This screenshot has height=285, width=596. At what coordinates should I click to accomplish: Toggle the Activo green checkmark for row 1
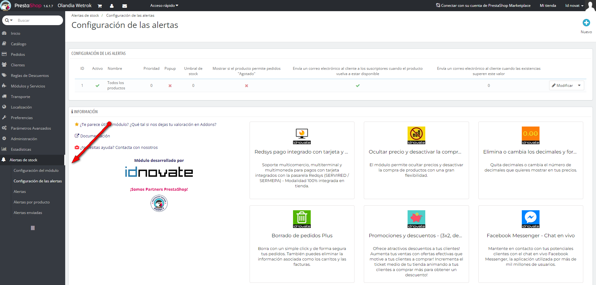(x=97, y=86)
